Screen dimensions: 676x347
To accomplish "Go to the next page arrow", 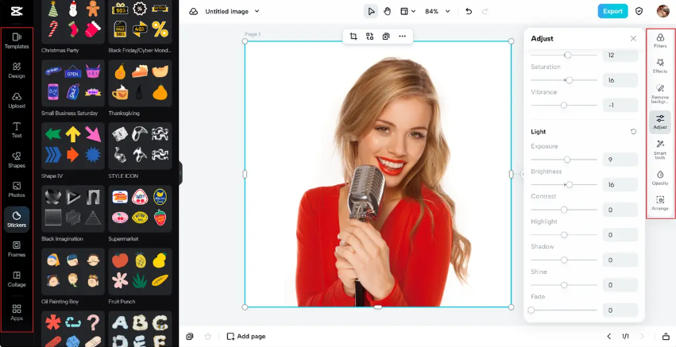I will (x=642, y=336).
